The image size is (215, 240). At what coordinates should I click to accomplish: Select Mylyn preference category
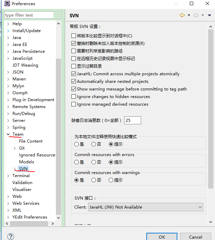tap(18, 86)
